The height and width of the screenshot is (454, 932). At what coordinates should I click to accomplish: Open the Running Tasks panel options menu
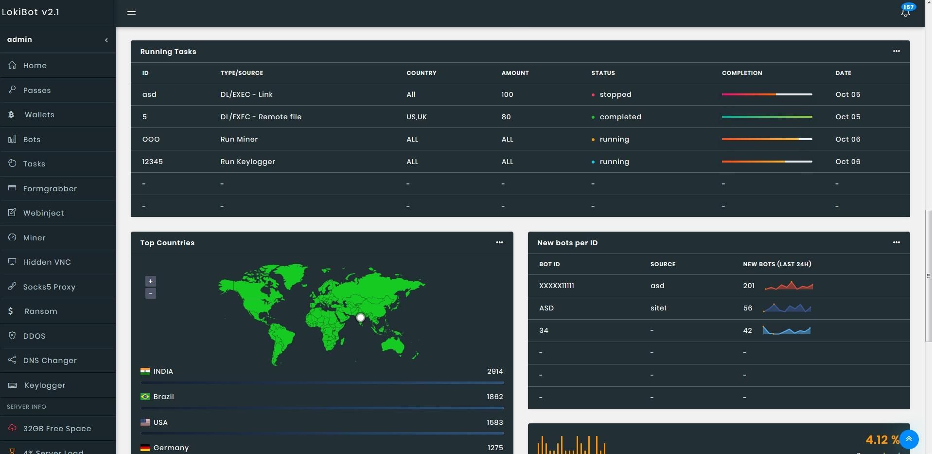896,51
